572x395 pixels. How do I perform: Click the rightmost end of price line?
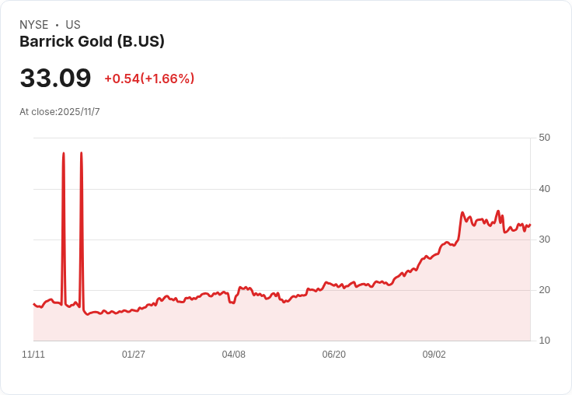tap(530, 225)
